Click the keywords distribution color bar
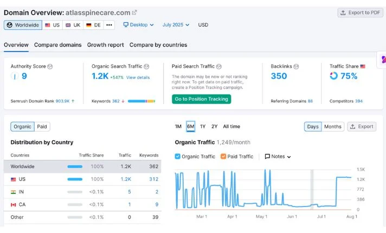Screen dimensions: 386x233 pyautogui.click(x=141, y=101)
